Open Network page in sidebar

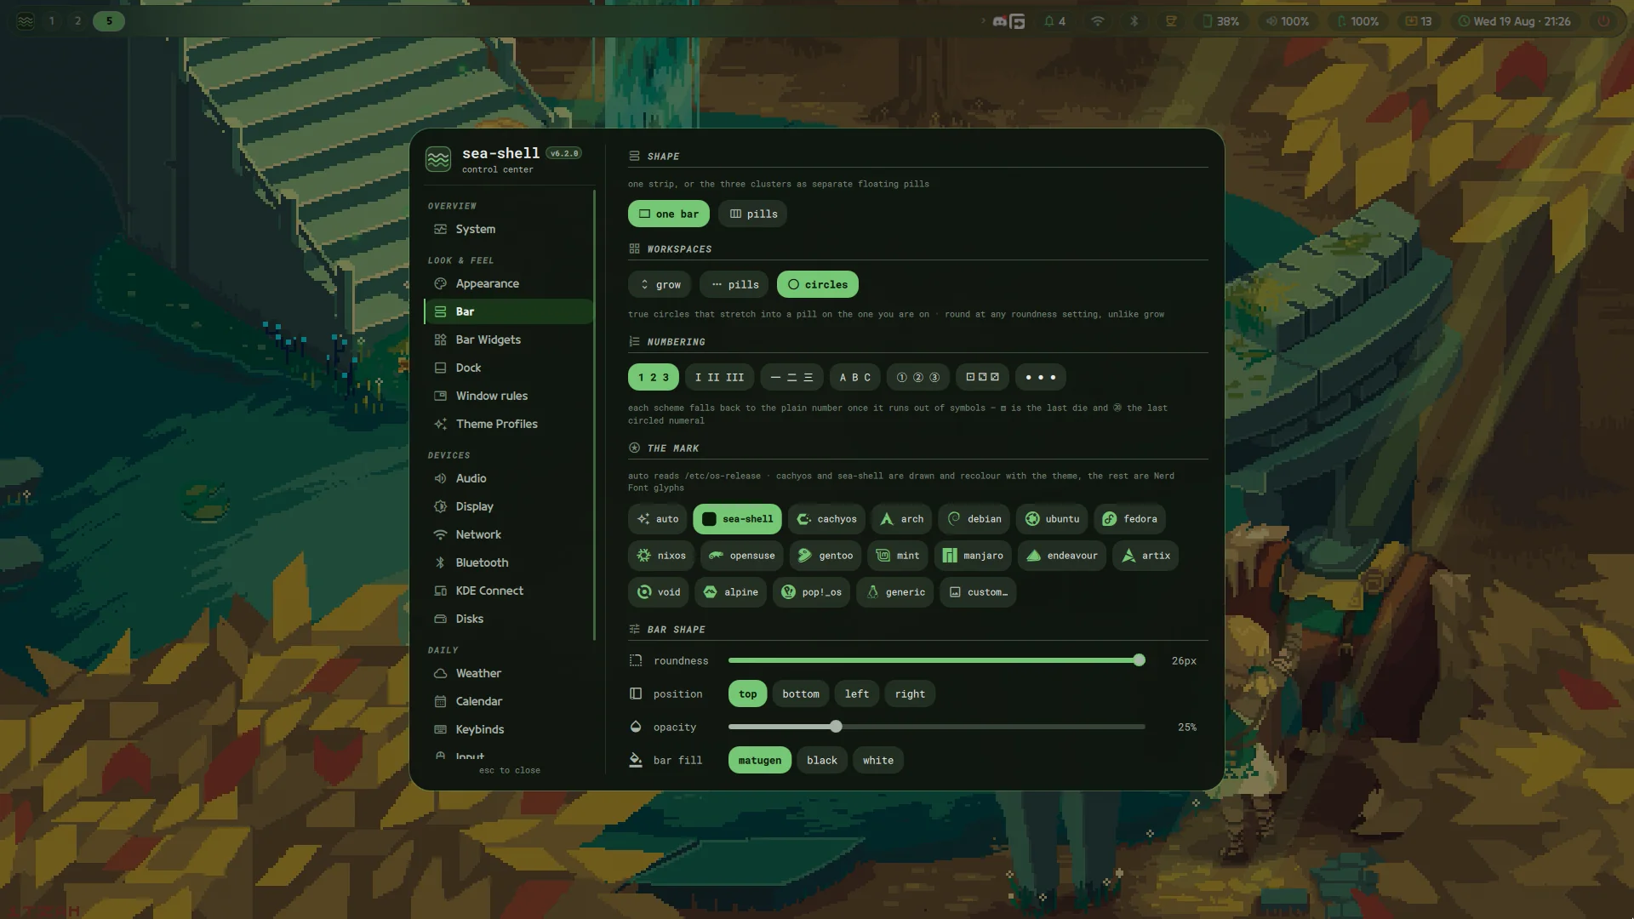tap(508, 534)
